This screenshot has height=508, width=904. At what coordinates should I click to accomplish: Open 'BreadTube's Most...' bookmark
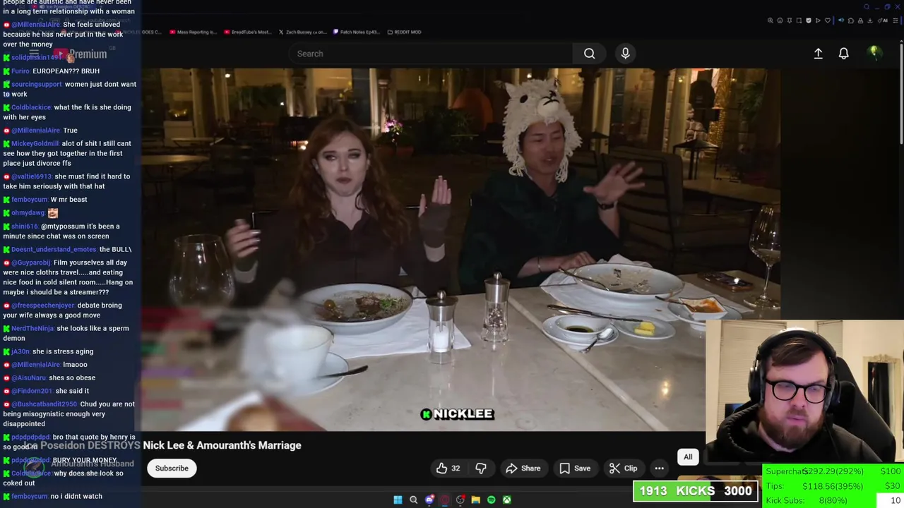pyautogui.click(x=247, y=32)
